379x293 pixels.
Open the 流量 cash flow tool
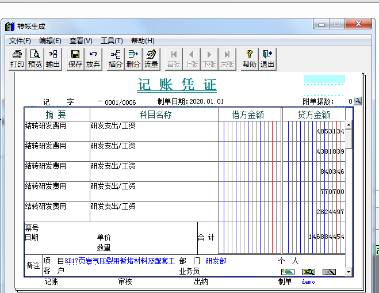coord(151,59)
